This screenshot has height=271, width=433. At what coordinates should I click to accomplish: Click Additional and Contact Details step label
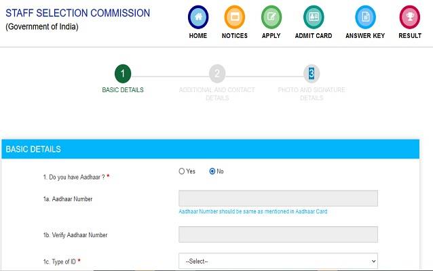pyautogui.click(x=217, y=93)
